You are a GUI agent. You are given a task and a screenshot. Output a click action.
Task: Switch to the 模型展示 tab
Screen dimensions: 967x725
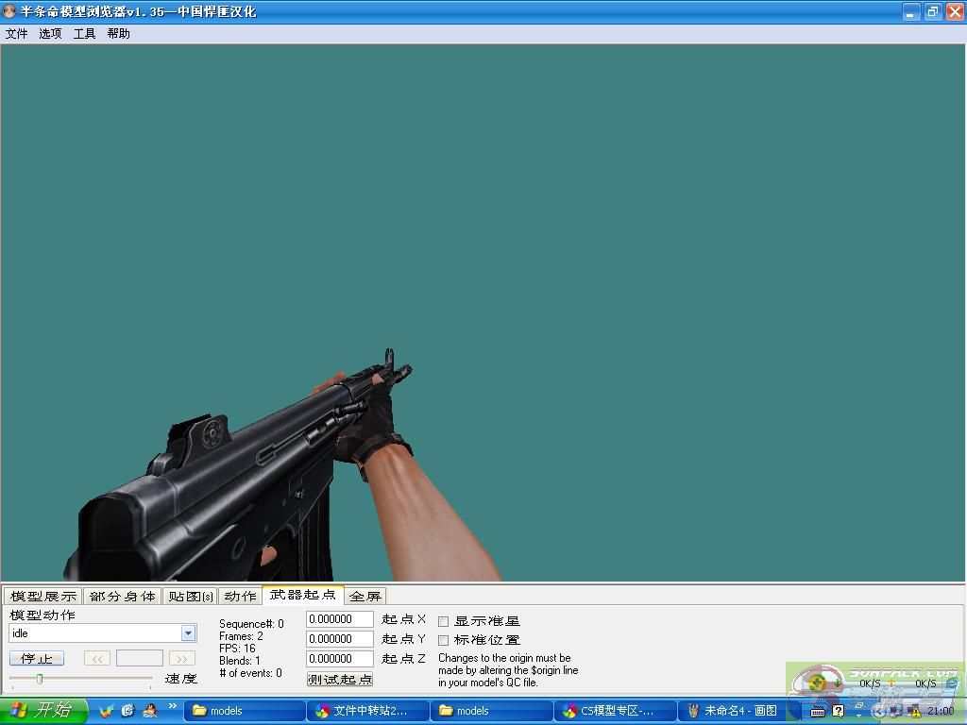point(43,596)
